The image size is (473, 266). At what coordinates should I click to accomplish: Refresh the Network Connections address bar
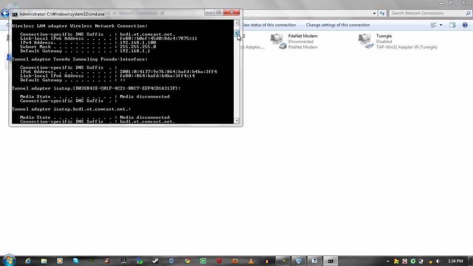383,13
